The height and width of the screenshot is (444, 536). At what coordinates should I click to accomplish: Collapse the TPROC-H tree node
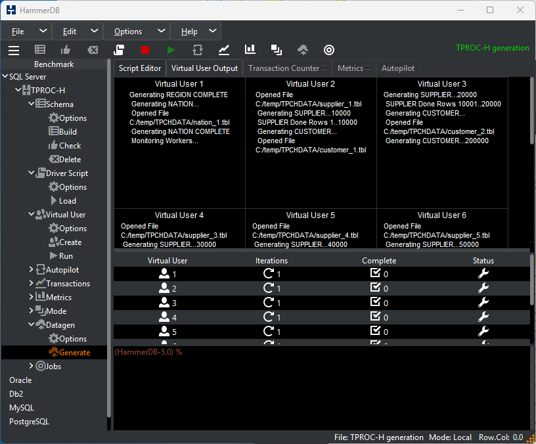[x=18, y=90]
